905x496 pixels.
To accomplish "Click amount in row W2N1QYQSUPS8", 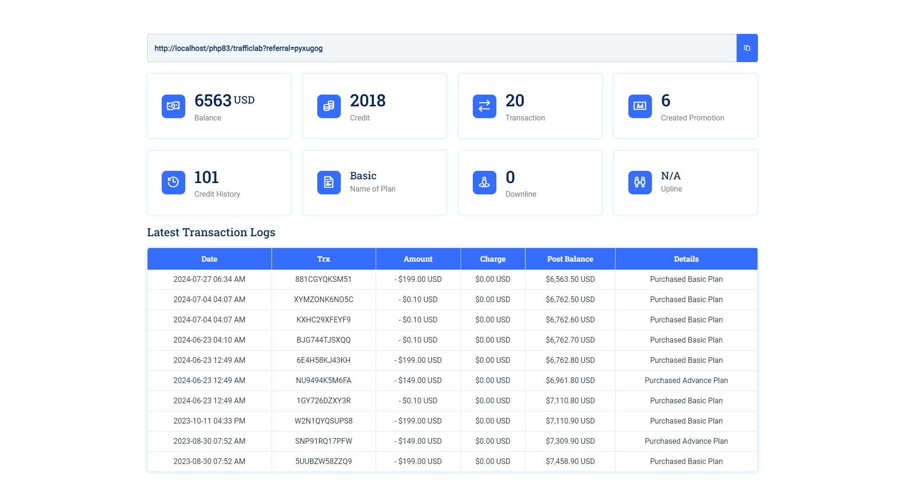I will point(418,421).
